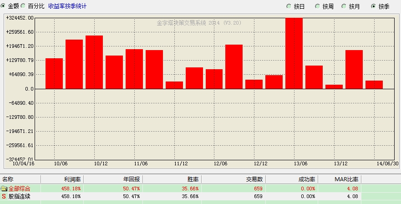Image resolution: width=401 pixels, height=204 pixels.
Task: Select the 百分比 radio button
Action: point(23,6)
